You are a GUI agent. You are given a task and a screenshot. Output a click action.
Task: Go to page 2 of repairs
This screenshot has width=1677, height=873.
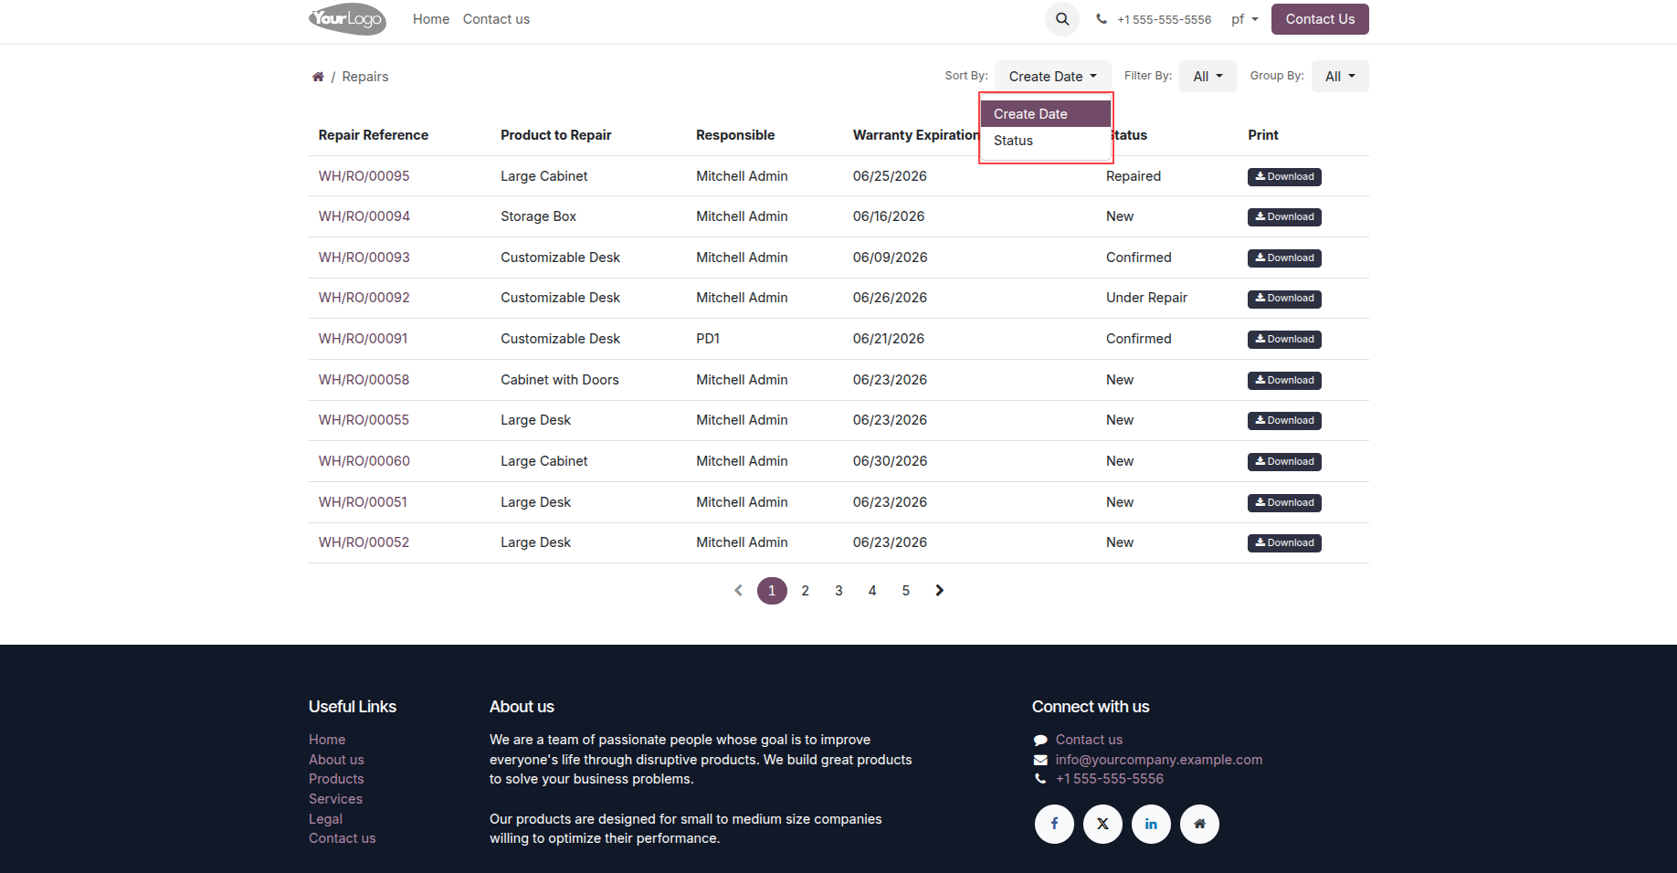click(805, 591)
